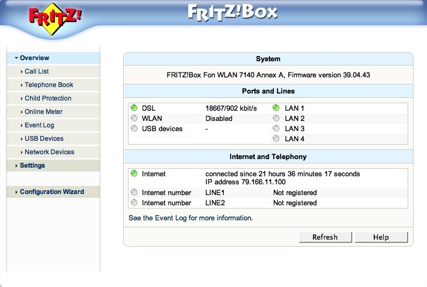Click the LINE1 Internet number status indicator
427x287 pixels.
[134, 192]
